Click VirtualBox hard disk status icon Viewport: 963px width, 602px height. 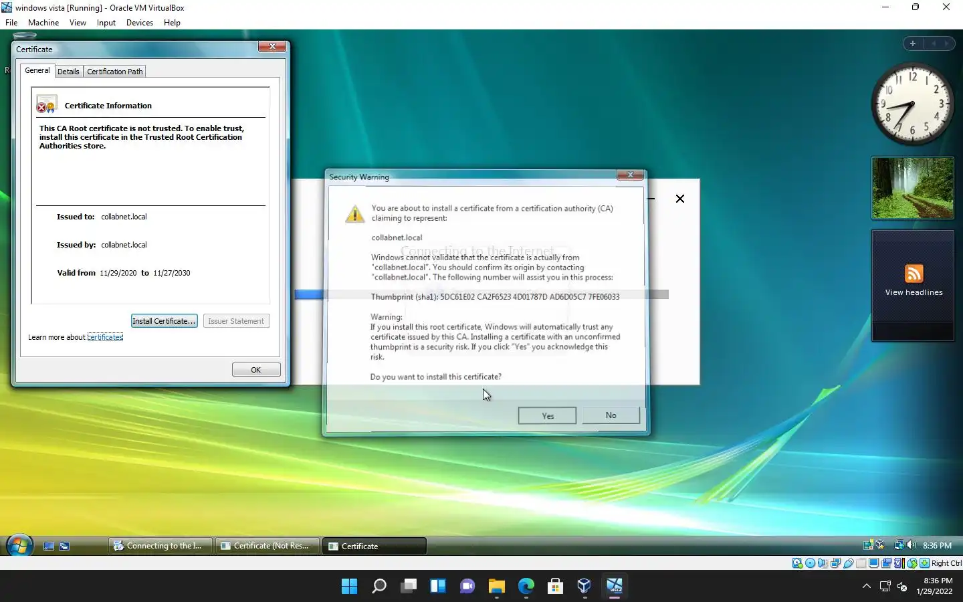tap(797, 563)
